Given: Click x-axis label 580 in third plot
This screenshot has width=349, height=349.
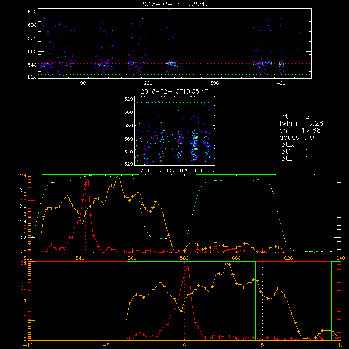Looking at the screenshot, I should [x=184, y=258].
